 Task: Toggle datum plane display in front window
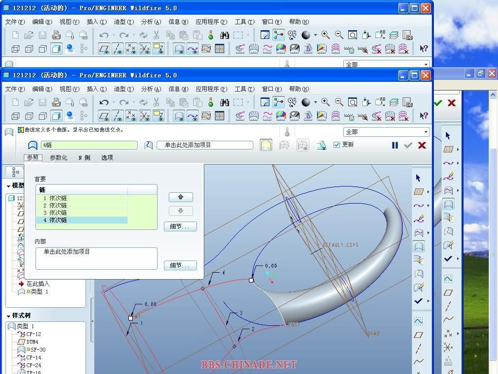click(x=104, y=116)
